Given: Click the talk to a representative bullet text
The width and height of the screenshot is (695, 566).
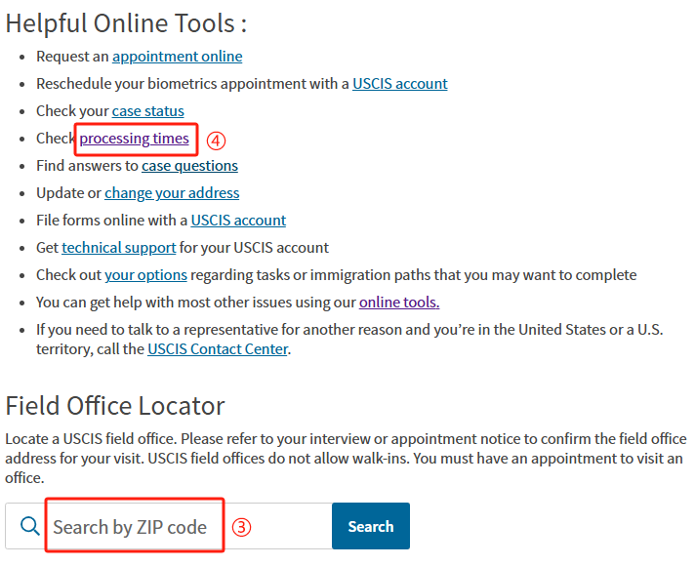Looking at the screenshot, I should pos(349,340).
